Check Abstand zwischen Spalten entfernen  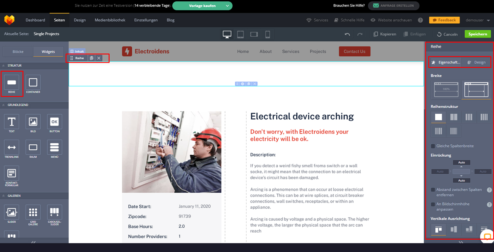433,190
